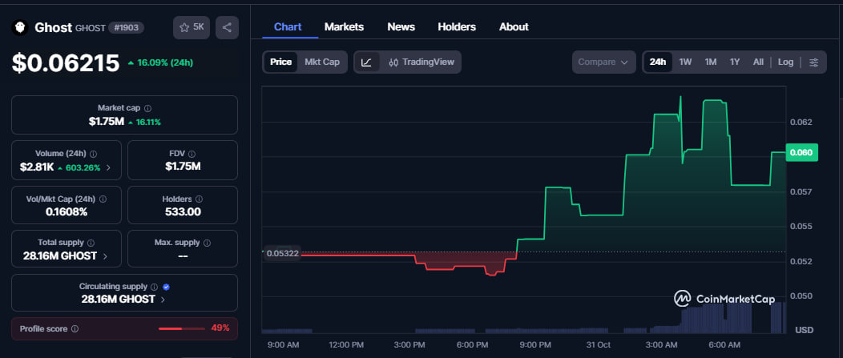This screenshot has height=358, width=843.
Task: Select the line chart type icon
Action: tap(366, 62)
